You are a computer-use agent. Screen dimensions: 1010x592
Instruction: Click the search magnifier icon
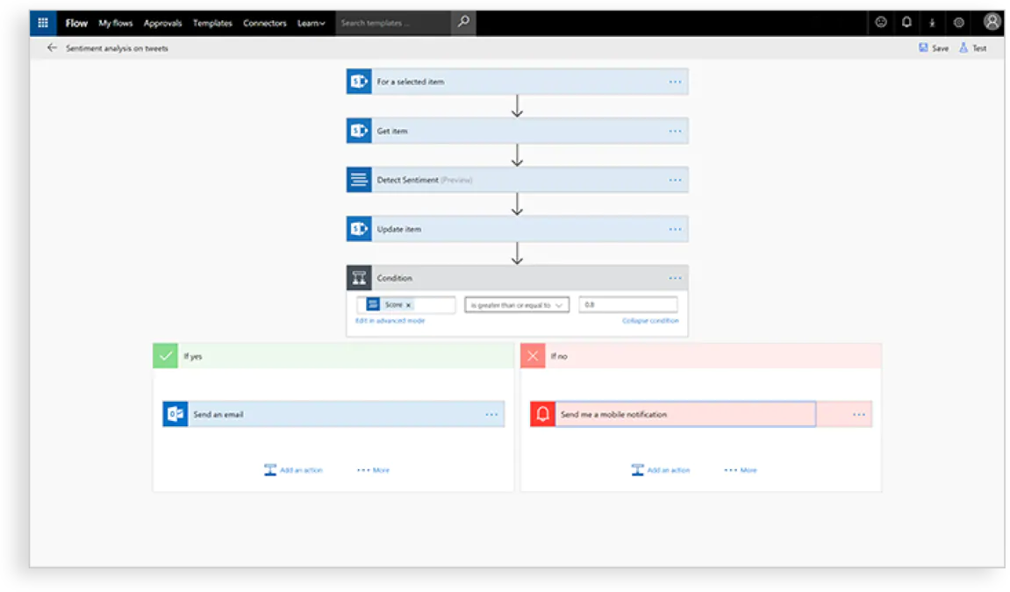[463, 23]
